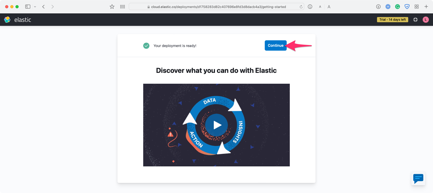The image size is (433, 193).
Task: Bookmark page with the star icon
Action: click(x=112, y=7)
